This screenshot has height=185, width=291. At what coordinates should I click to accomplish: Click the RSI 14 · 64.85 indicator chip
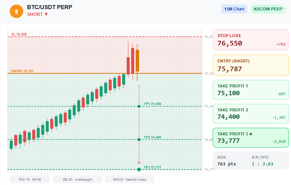(x=30, y=180)
